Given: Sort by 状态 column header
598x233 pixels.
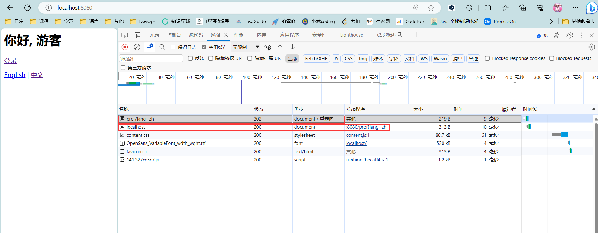Looking at the screenshot, I should [x=272, y=109].
